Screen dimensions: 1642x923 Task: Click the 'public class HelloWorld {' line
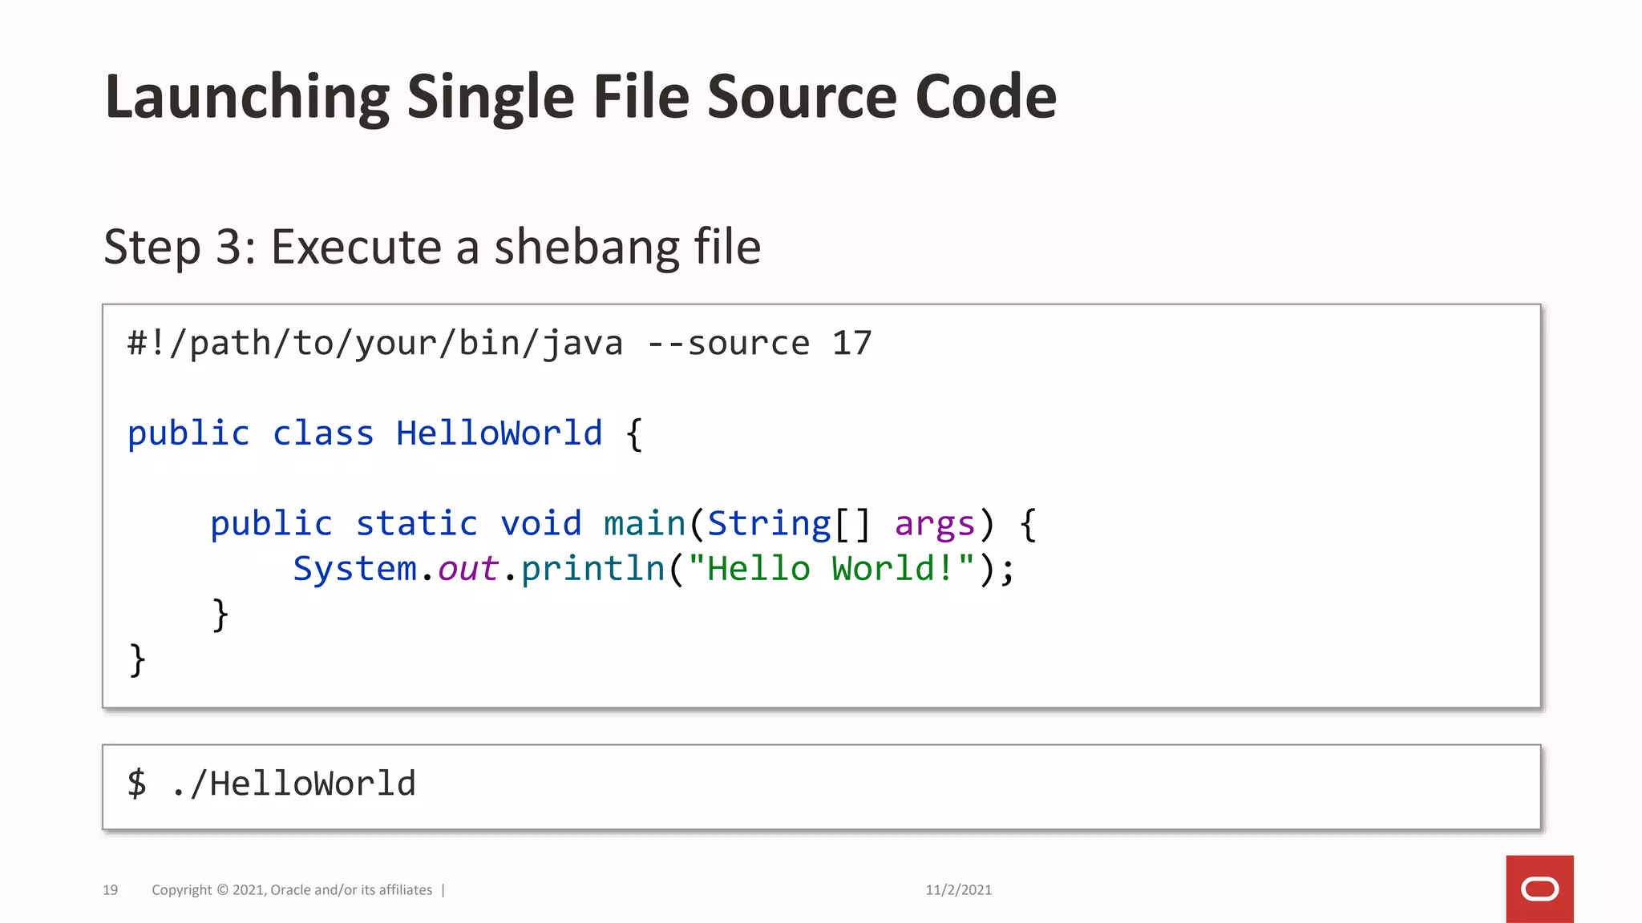tap(385, 434)
